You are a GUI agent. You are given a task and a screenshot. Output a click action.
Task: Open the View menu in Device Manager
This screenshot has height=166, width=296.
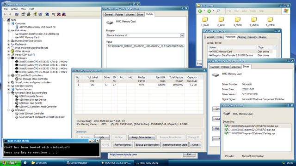coord(24,9)
